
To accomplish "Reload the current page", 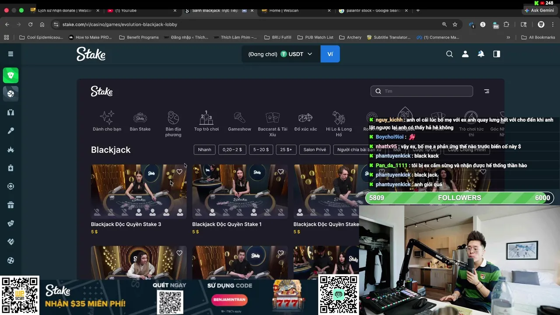I will [x=30, y=24].
